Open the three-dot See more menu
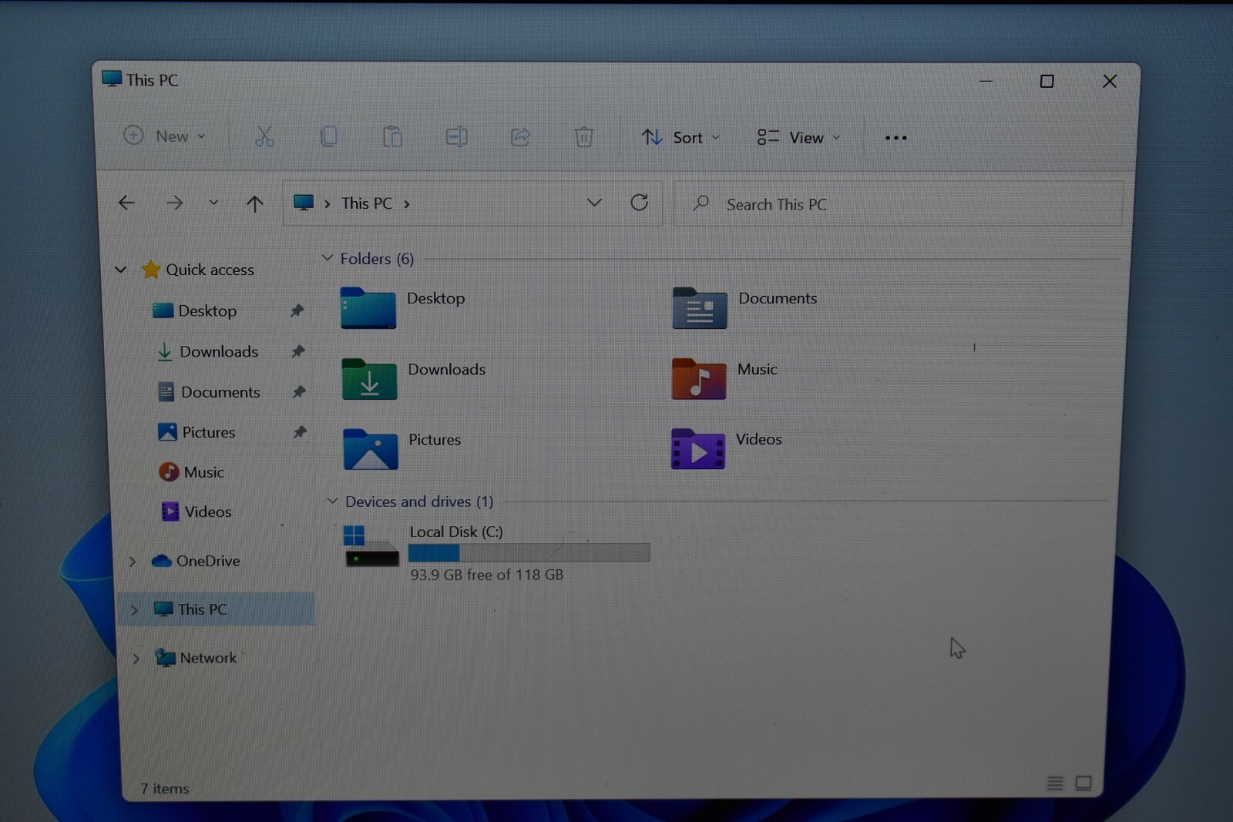The height and width of the screenshot is (822, 1233). (x=895, y=138)
